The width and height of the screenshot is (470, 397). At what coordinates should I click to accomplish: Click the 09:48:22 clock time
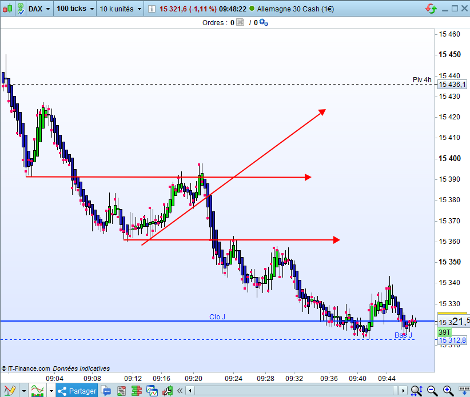tap(233, 9)
